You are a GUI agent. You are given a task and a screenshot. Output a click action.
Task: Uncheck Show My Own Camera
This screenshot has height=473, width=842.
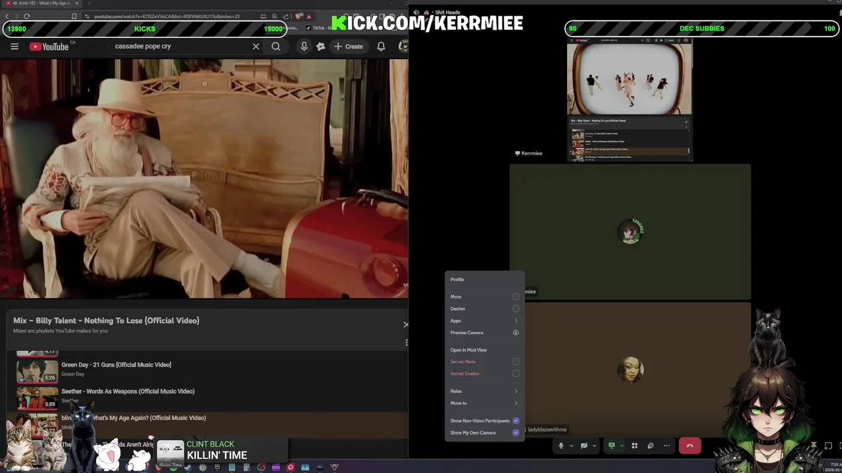click(x=516, y=432)
